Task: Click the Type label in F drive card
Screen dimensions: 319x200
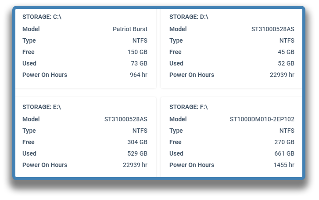Action: [176, 131]
